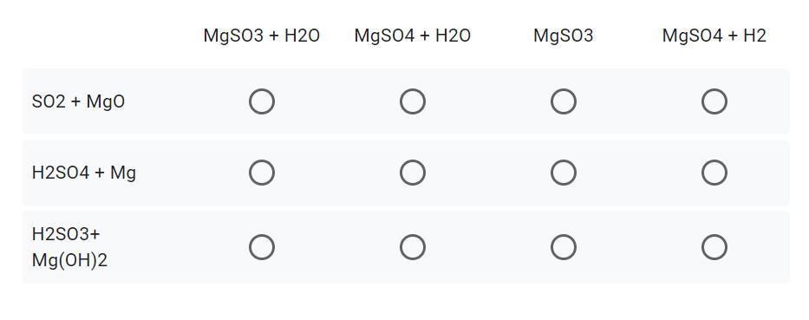Image resolution: width=809 pixels, height=320 pixels.
Task: Select MgSO3 + H2O for SO2 + MgO
Action: coord(262,101)
